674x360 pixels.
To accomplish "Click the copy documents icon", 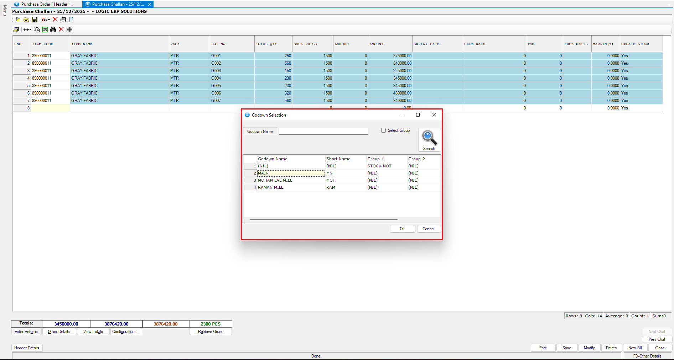I will coord(37,29).
